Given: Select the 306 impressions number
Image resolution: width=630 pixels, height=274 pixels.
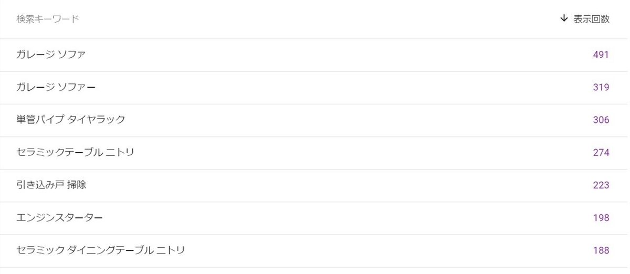Looking at the screenshot, I should click(x=601, y=120).
